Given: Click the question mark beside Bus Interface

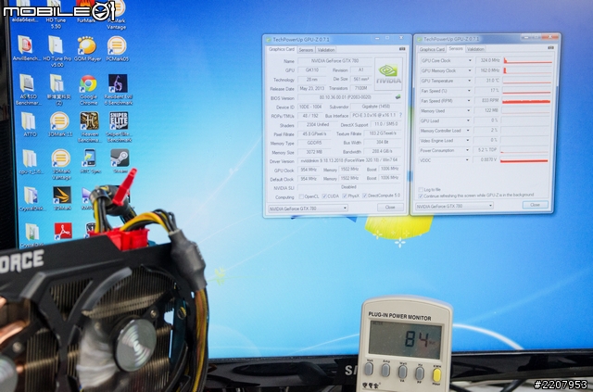Looking at the screenshot, I should 400,115.
